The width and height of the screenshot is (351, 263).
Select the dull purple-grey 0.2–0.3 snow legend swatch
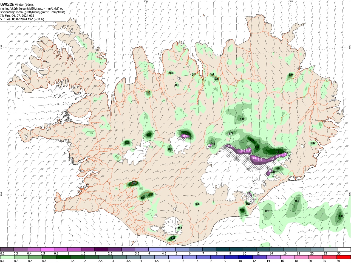7,250
